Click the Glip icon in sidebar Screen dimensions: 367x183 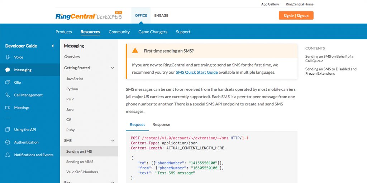pyautogui.click(x=8, y=83)
